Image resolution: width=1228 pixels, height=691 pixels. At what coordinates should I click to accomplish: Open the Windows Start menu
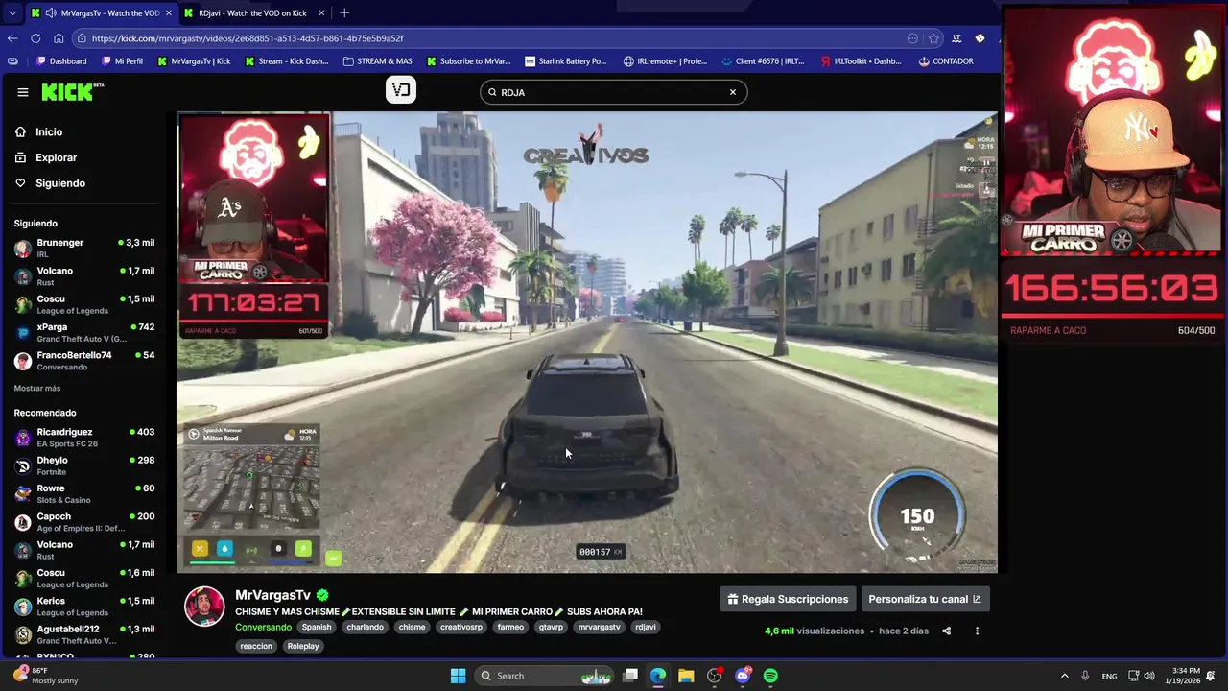coord(458,676)
